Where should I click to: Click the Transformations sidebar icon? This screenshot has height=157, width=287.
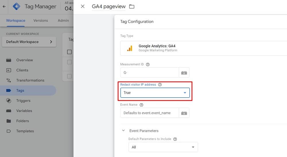9,80
